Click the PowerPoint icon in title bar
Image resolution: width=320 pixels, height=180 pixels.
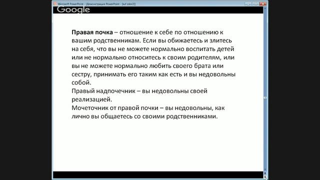click(x=55, y=4)
